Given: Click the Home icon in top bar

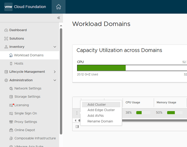Looking at the screenshot, I should pyautogui.click(x=58, y=7).
